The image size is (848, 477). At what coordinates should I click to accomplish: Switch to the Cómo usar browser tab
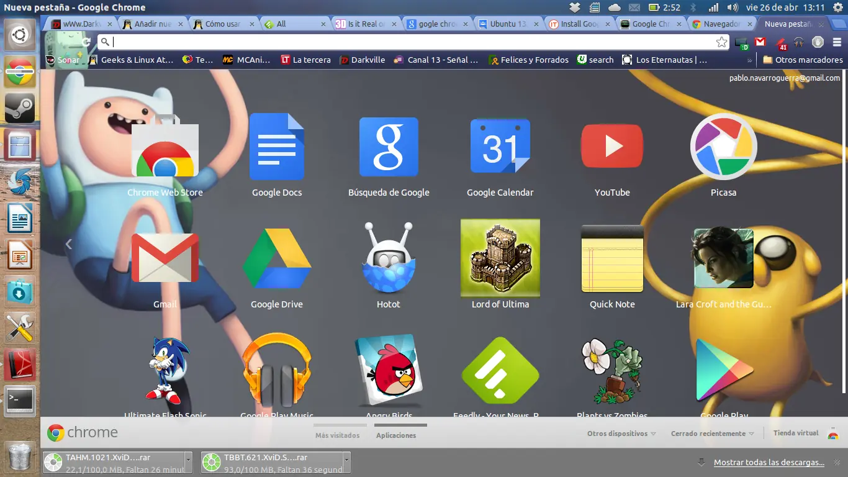[x=223, y=24]
